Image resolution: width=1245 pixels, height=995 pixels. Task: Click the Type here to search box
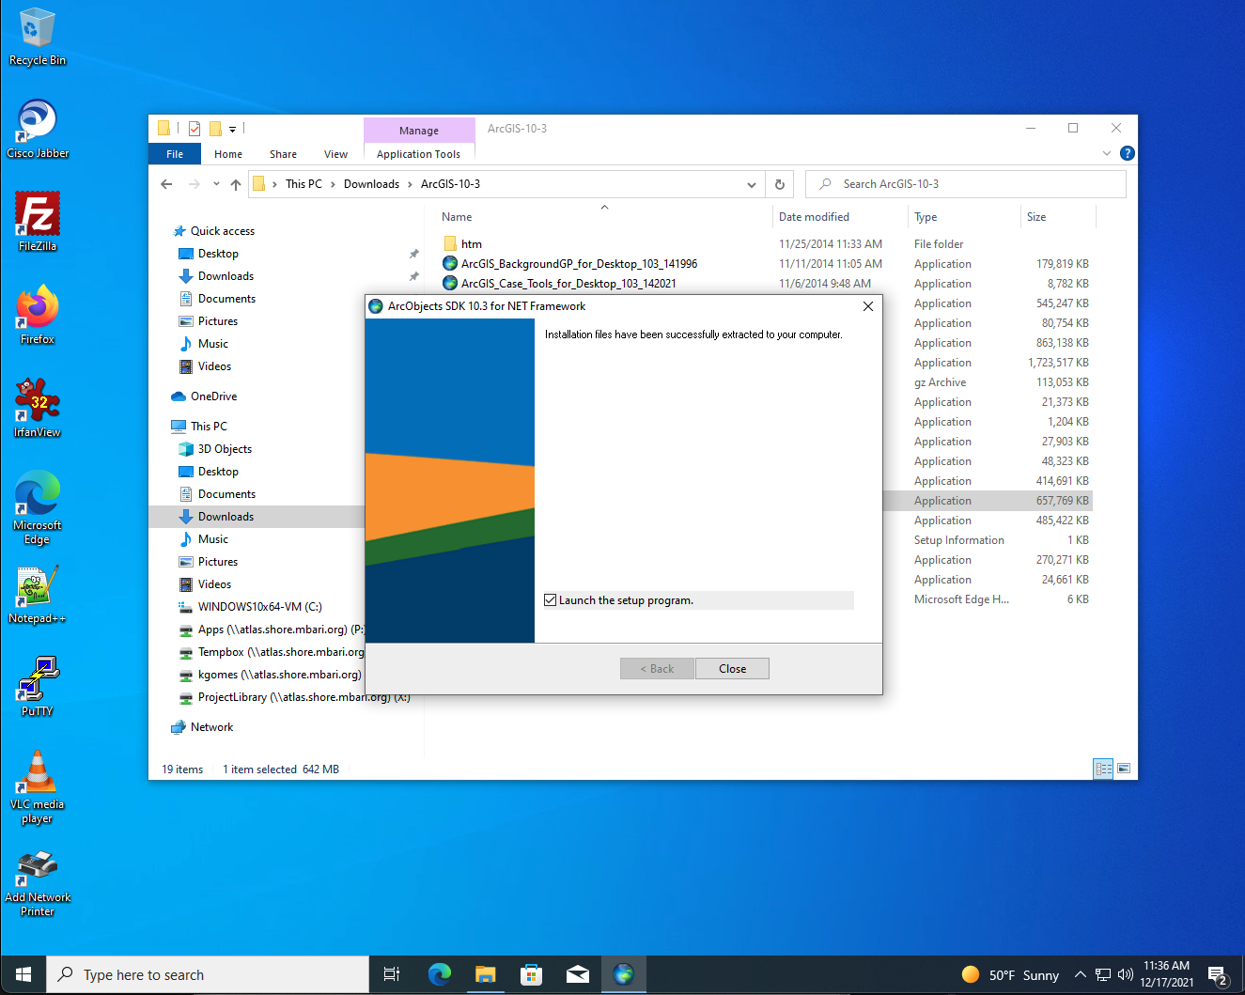[208, 974]
